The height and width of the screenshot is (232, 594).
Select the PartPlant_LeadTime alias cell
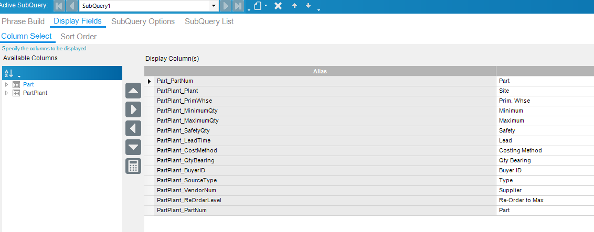325,140
